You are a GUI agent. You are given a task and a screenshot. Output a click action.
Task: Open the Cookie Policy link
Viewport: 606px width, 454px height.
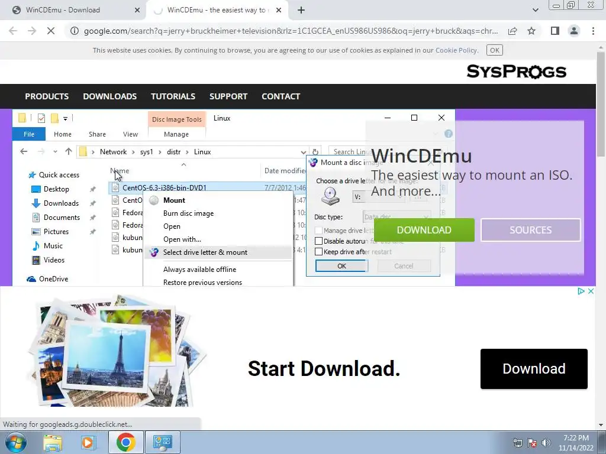click(456, 50)
